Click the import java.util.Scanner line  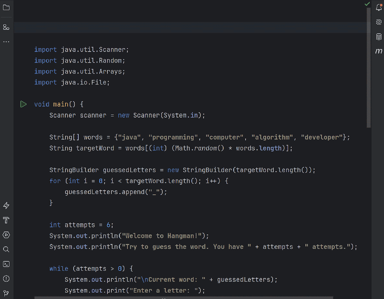[x=81, y=50]
